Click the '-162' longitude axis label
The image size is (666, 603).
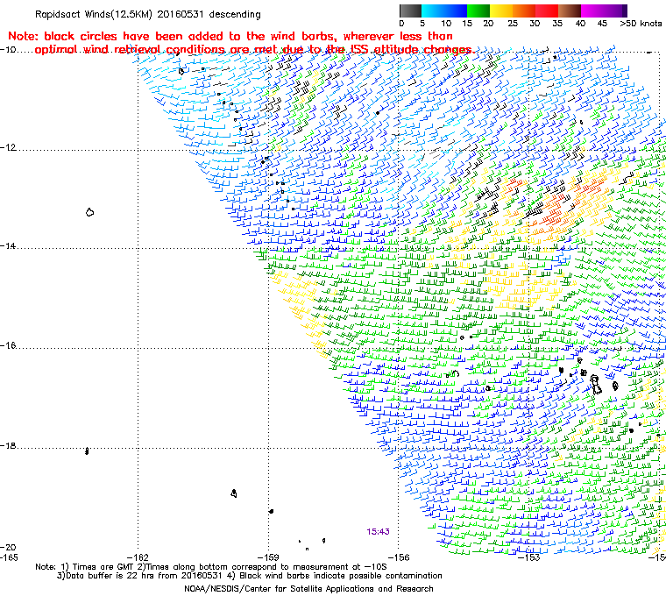point(138,557)
